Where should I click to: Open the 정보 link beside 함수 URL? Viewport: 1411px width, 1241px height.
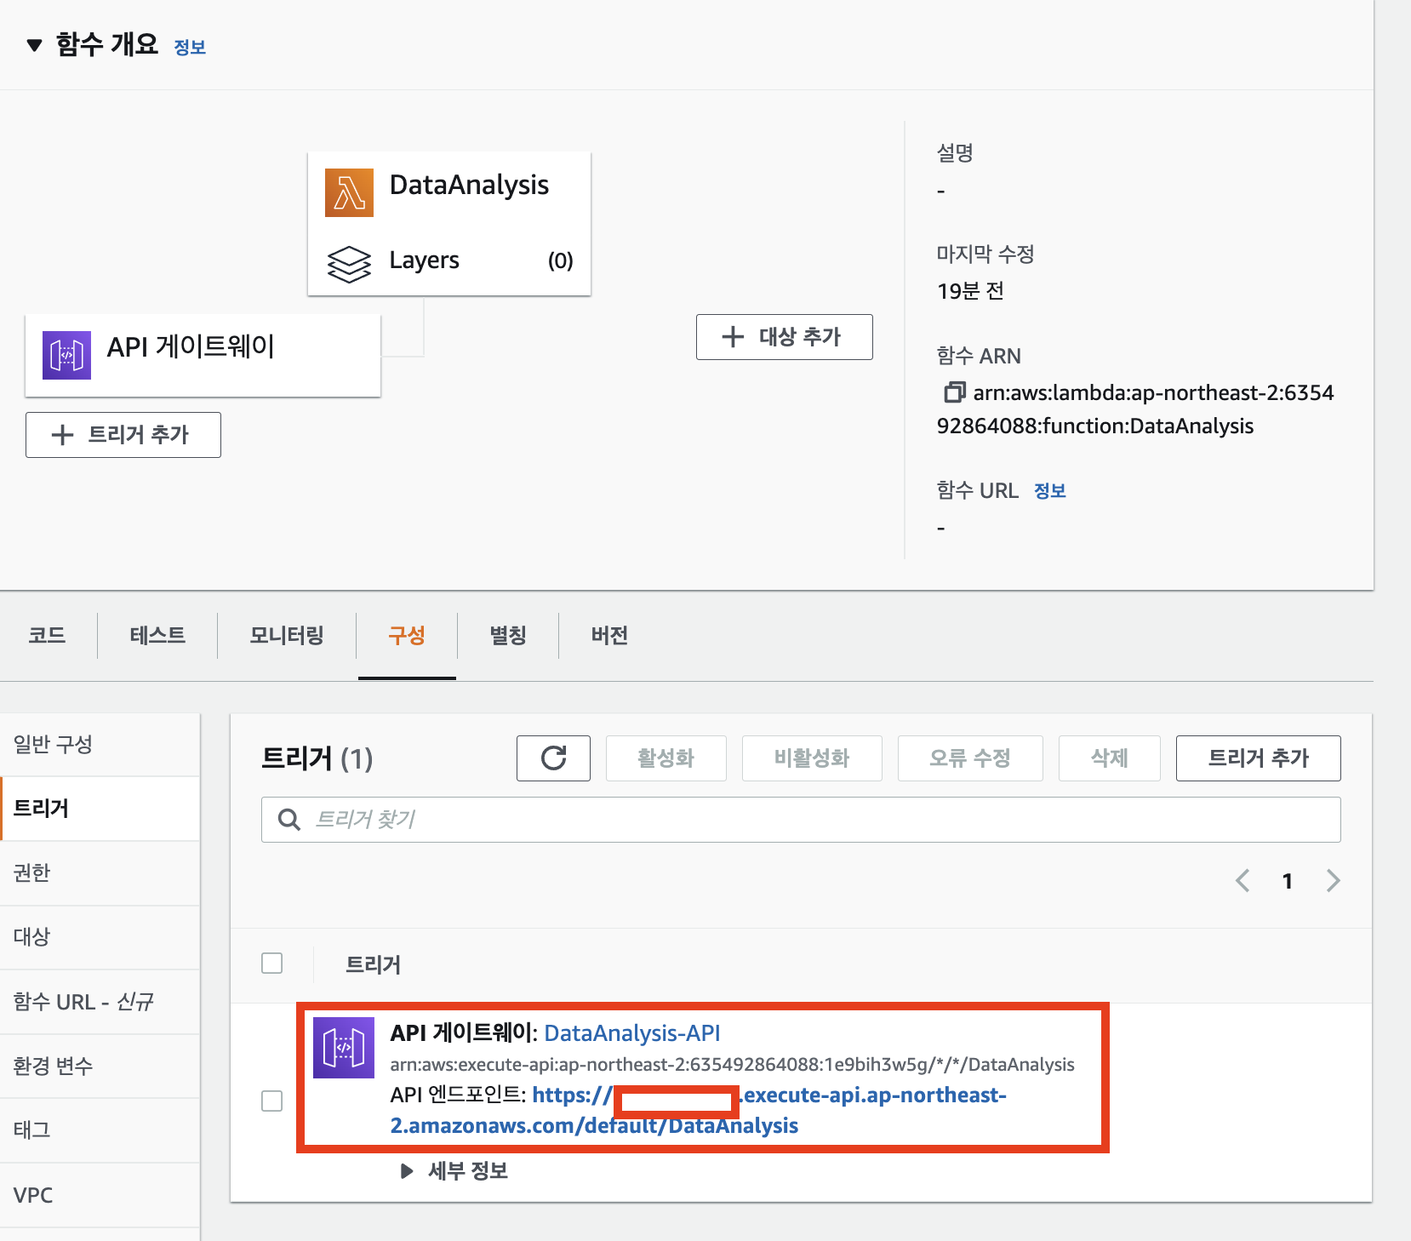point(1049,491)
